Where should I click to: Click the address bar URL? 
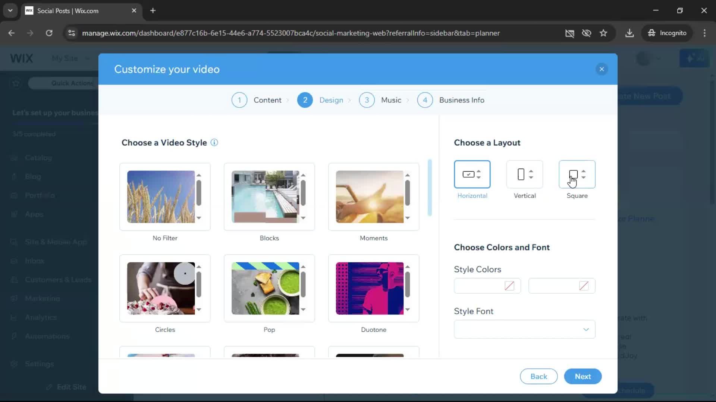click(x=291, y=33)
